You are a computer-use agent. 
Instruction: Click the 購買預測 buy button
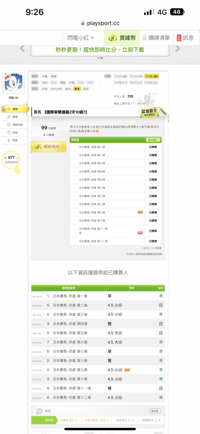[x=48, y=147]
